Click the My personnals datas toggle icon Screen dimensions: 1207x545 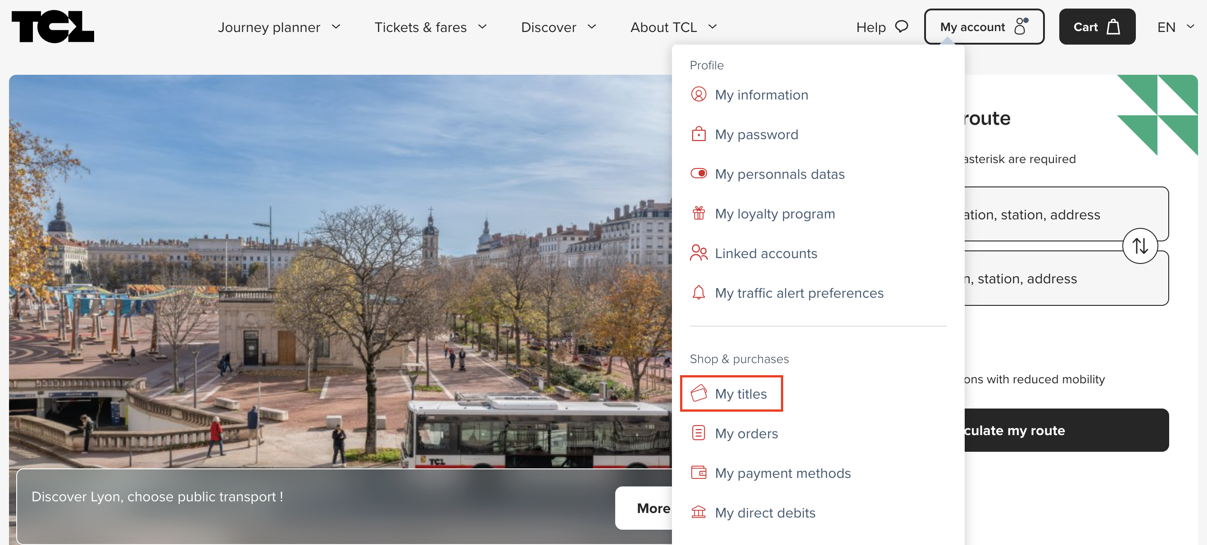pos(699,173)
